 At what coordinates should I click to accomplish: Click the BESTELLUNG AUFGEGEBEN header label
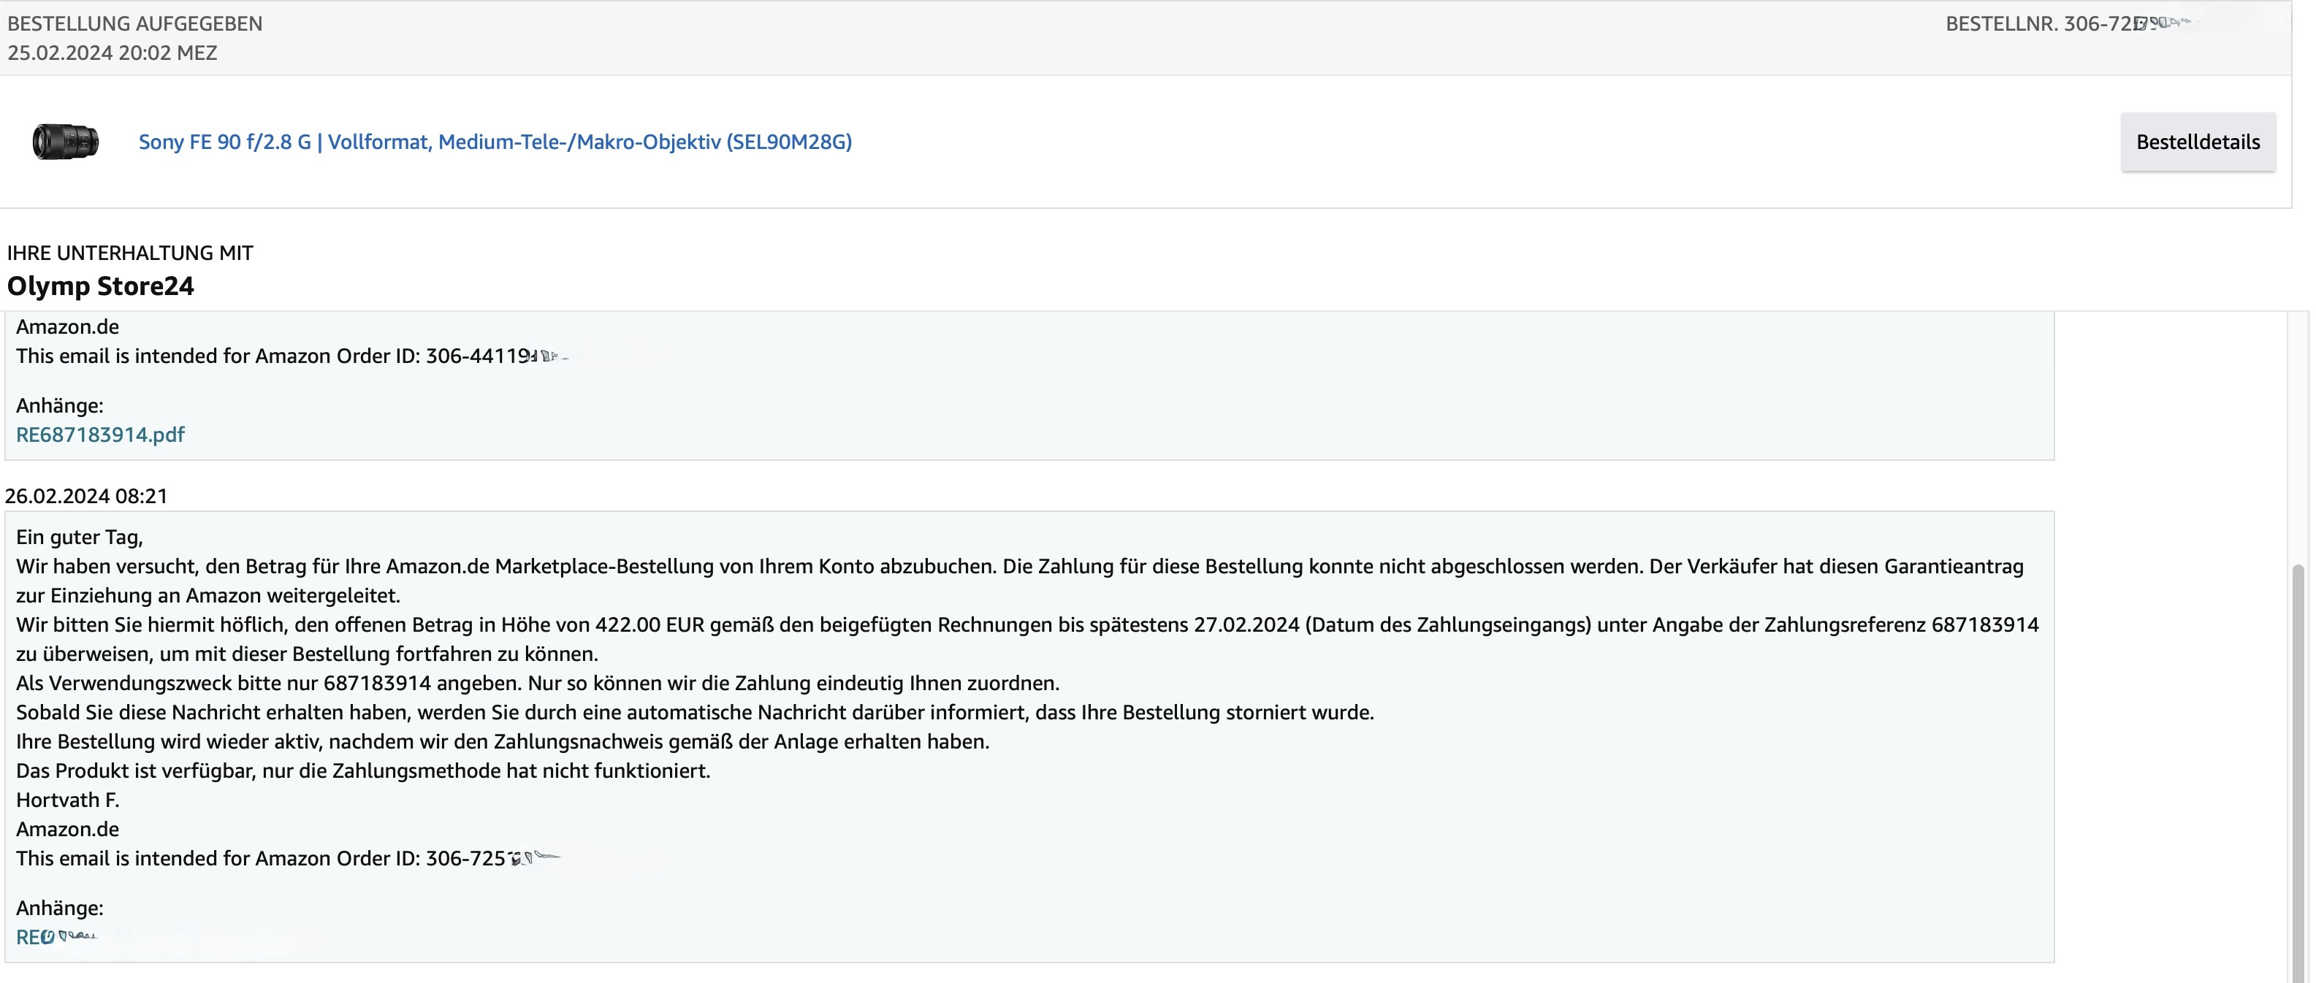pos(135,24)
